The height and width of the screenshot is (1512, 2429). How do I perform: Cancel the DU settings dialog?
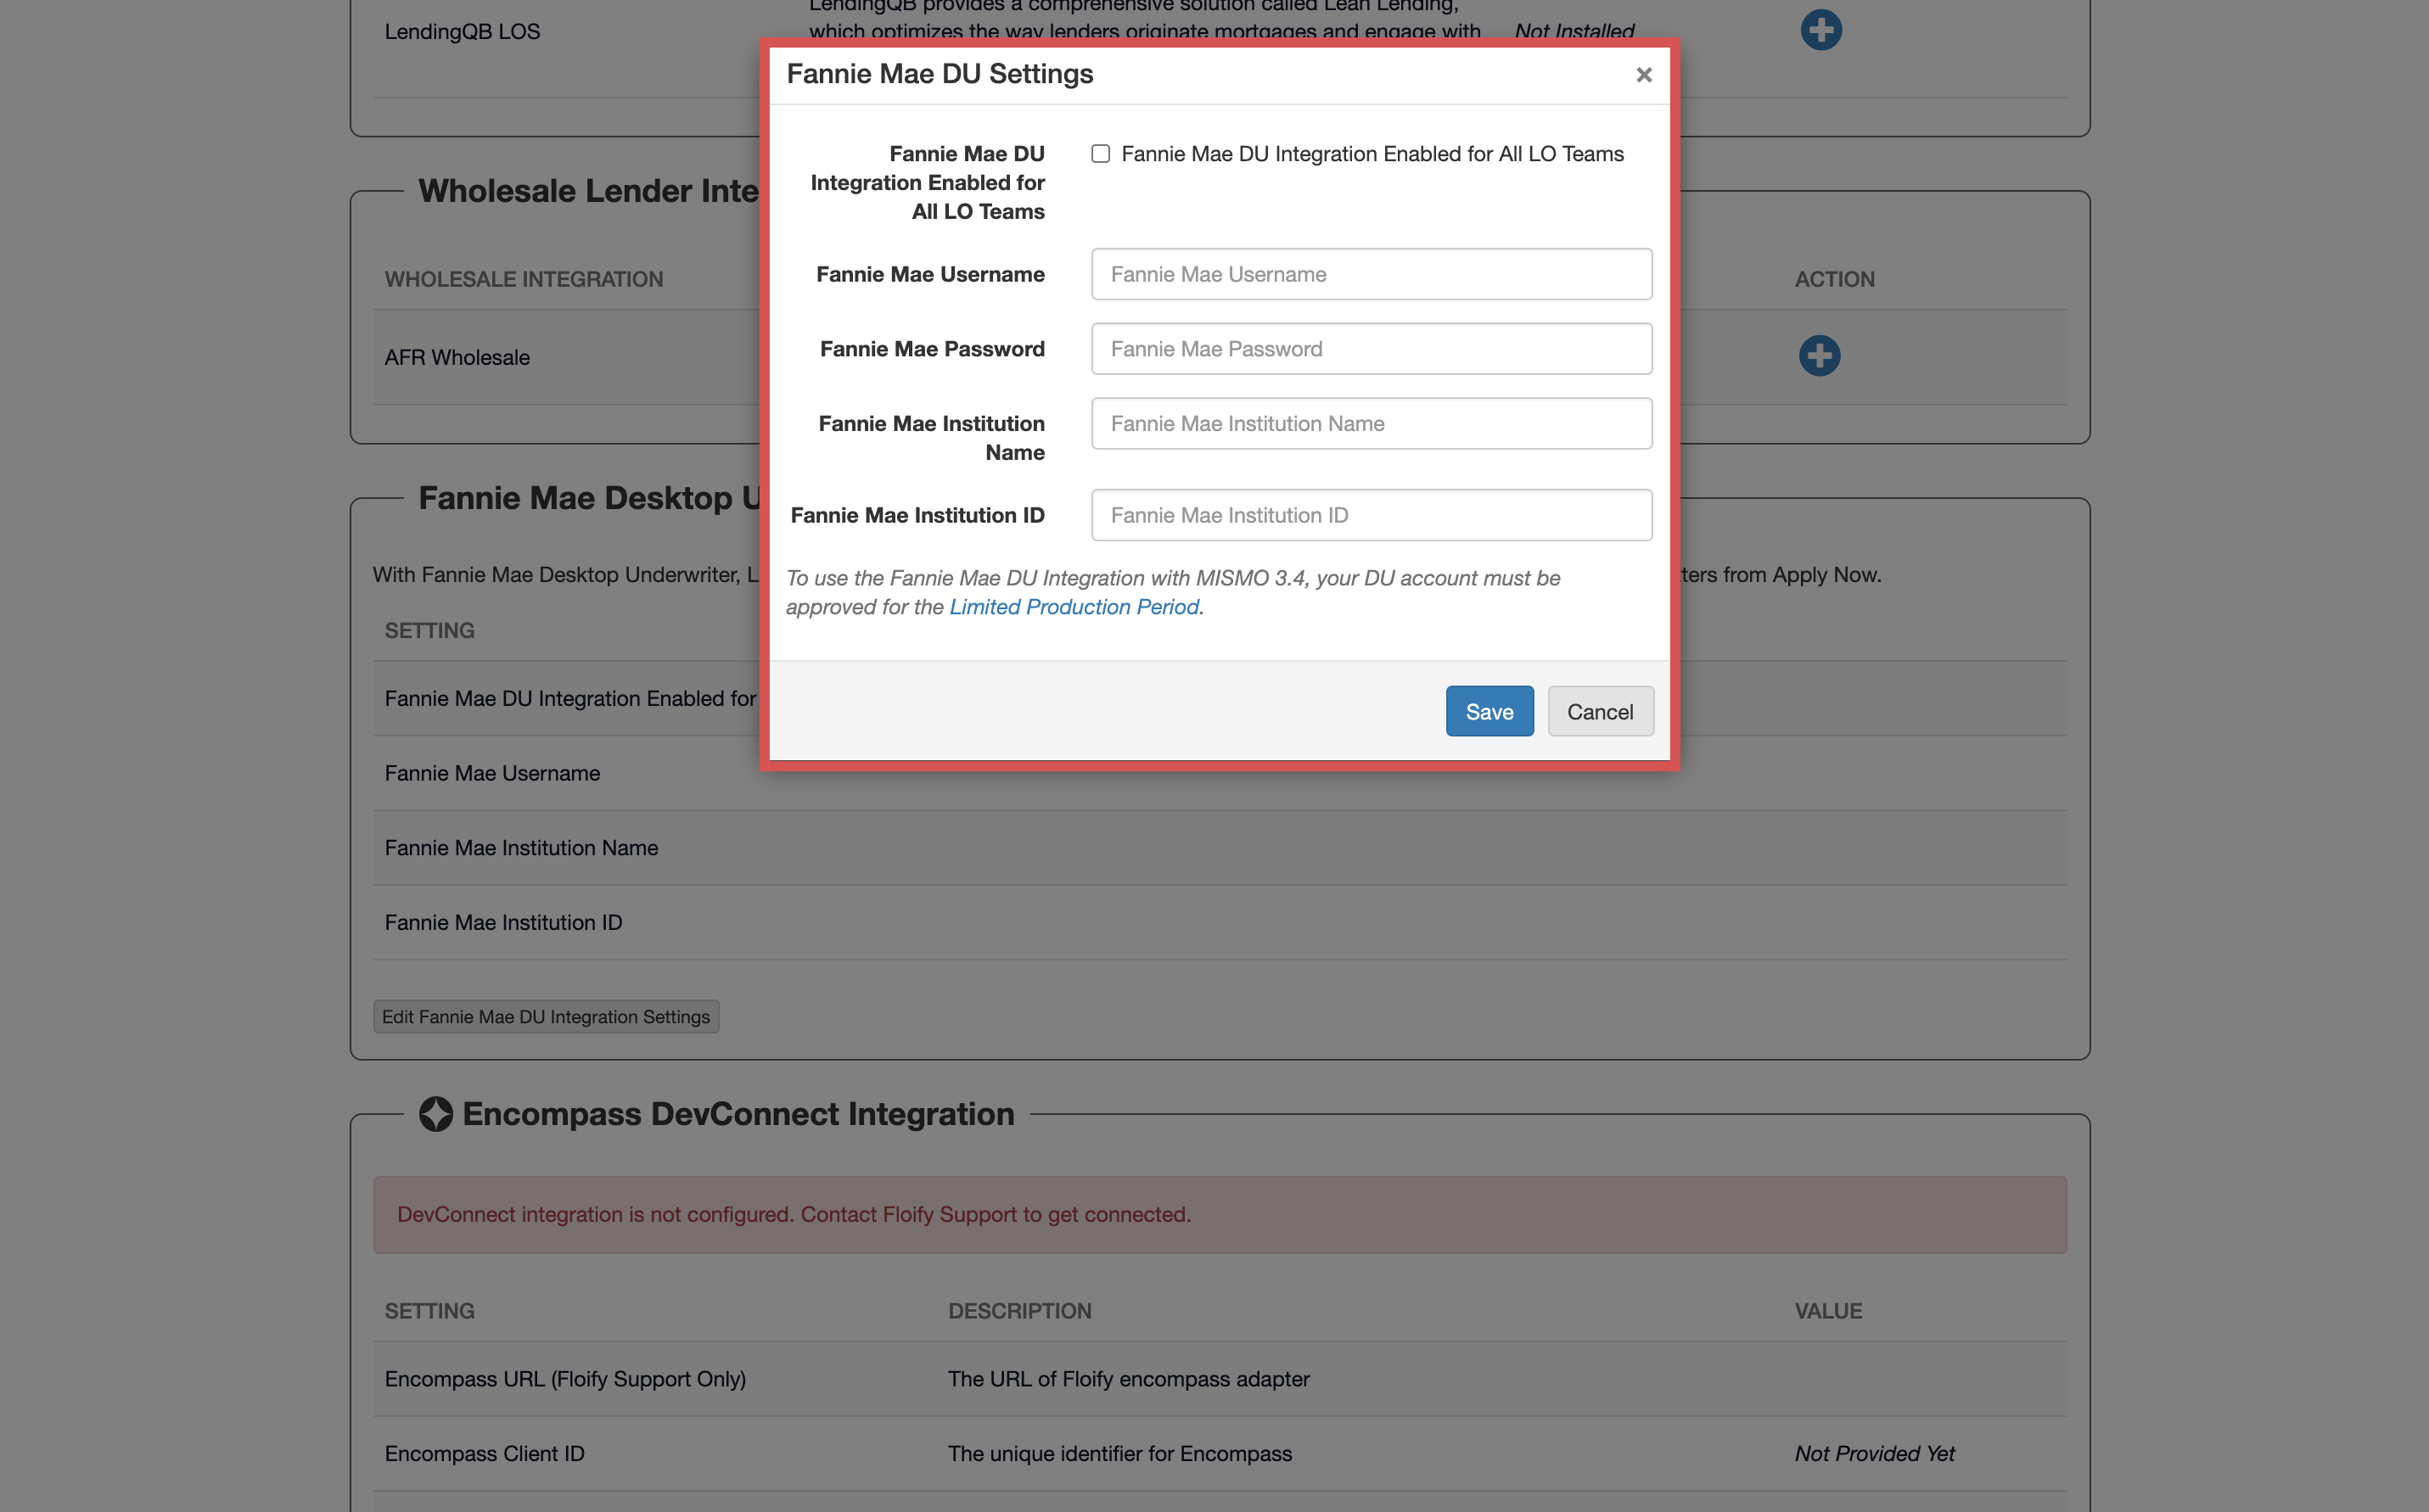click(1599, 711)
